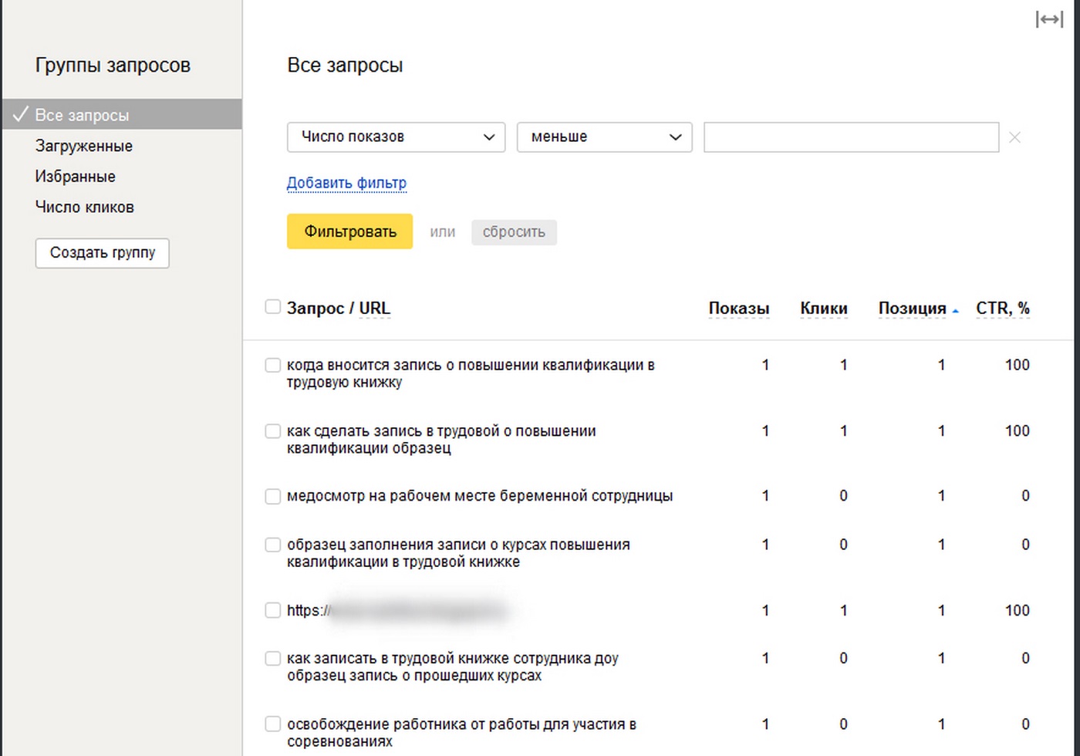
Task: Check the row 'образец заполнения записи о курсах'
Action: point(272,545)
